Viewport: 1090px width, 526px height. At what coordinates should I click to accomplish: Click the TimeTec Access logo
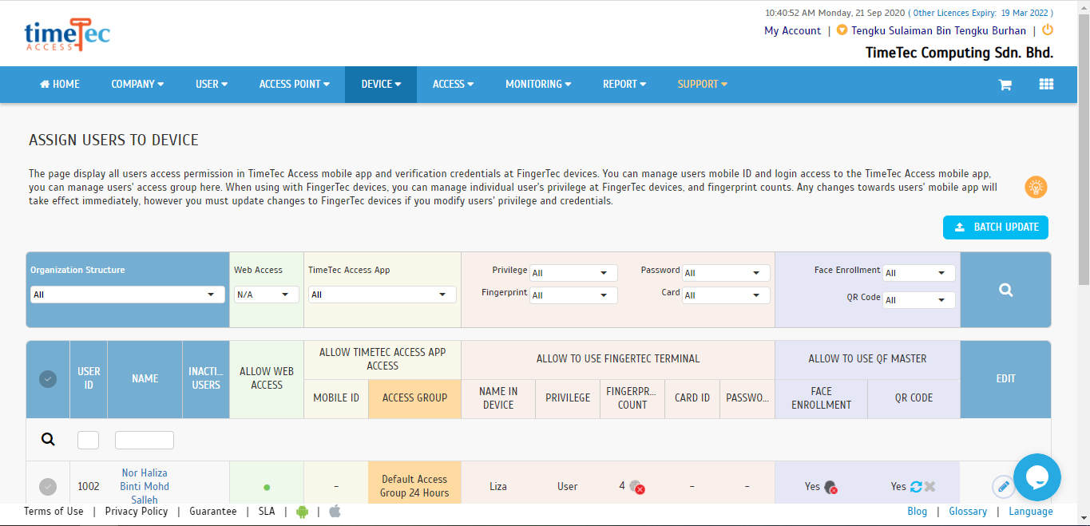pyautogui.click(x=67, y=35)
